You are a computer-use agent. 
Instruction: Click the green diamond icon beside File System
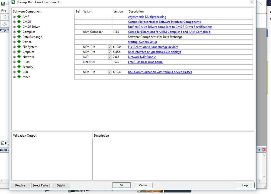coord(19,47)
